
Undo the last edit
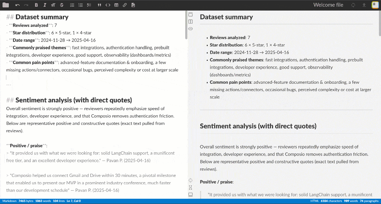tap(17, 5)
